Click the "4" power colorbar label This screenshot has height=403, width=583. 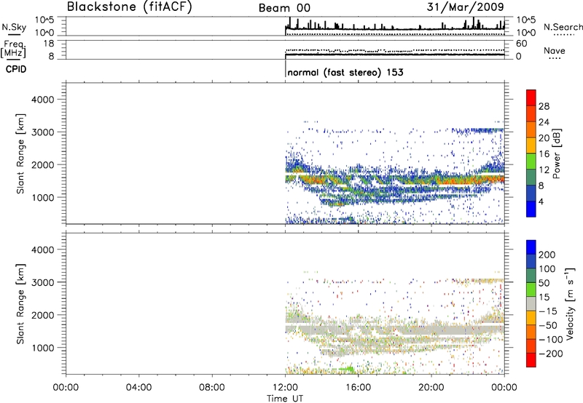point(541,201)
